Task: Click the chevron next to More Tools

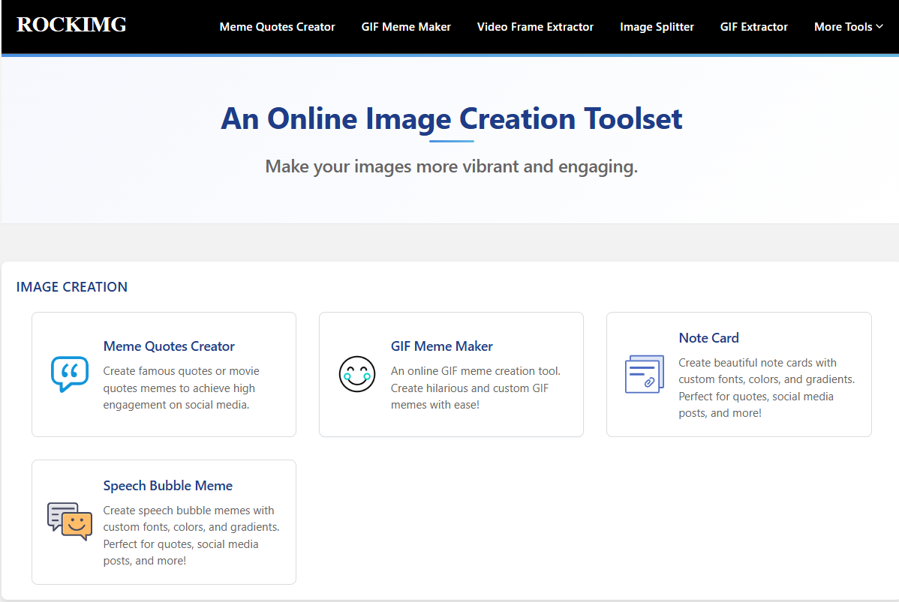Action: pos(879,27)
